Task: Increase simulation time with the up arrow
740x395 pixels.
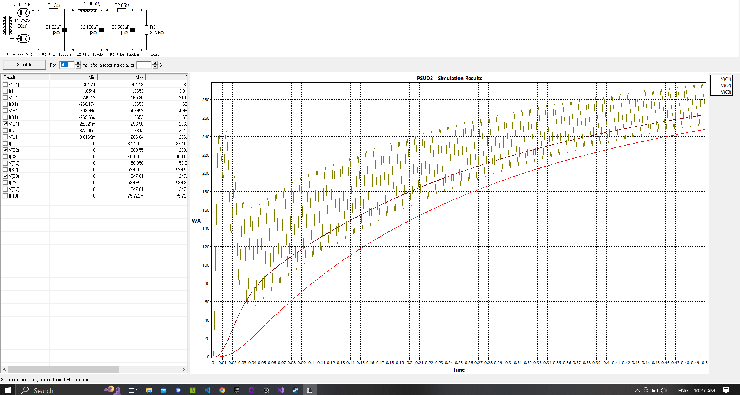Action: 78,63
